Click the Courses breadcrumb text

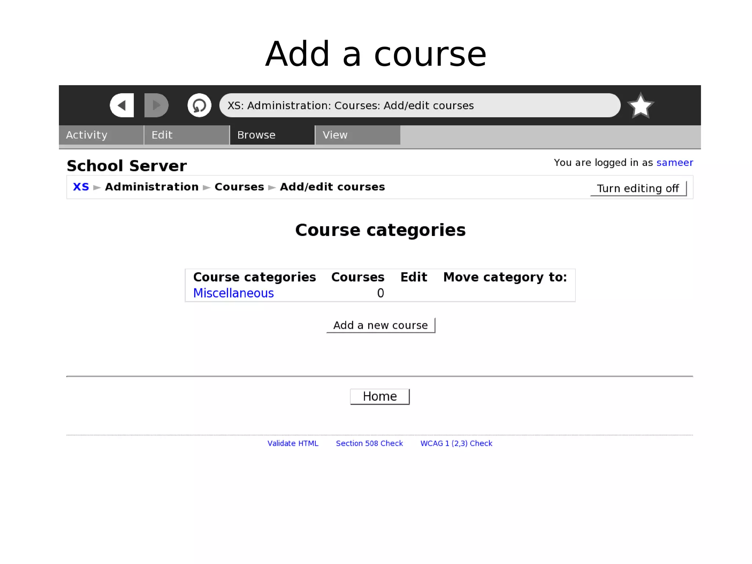pos(239,187)
